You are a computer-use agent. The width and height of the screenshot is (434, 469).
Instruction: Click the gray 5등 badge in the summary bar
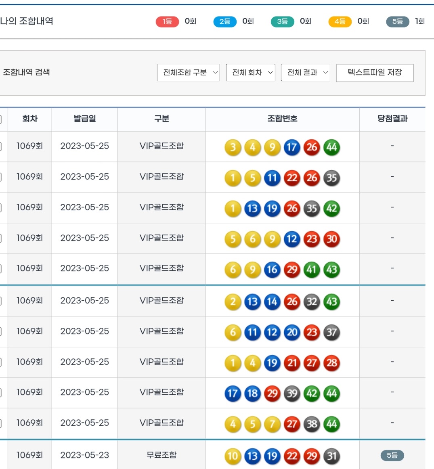click(x=397, y=21)
